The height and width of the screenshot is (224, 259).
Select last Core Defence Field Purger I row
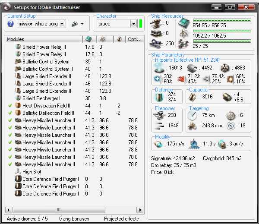(74, 193)
